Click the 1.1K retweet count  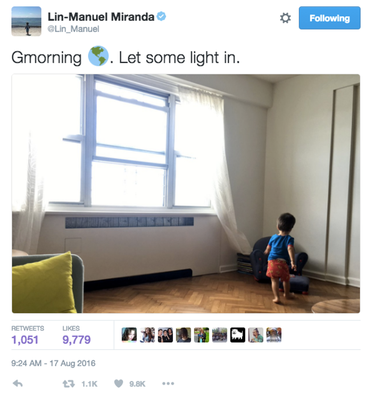[89, 384]
